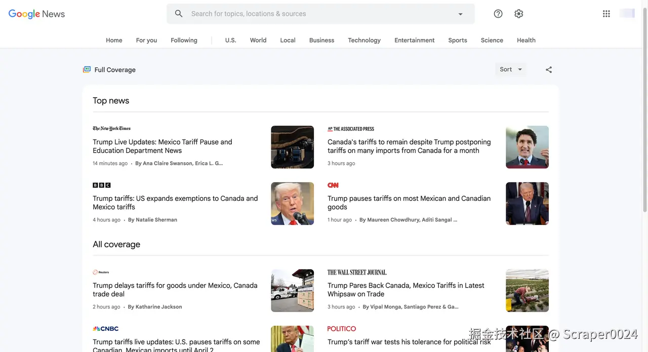Select the Associated Press logo
This screenshot has width=648, height=352.
tap(351, 129)
